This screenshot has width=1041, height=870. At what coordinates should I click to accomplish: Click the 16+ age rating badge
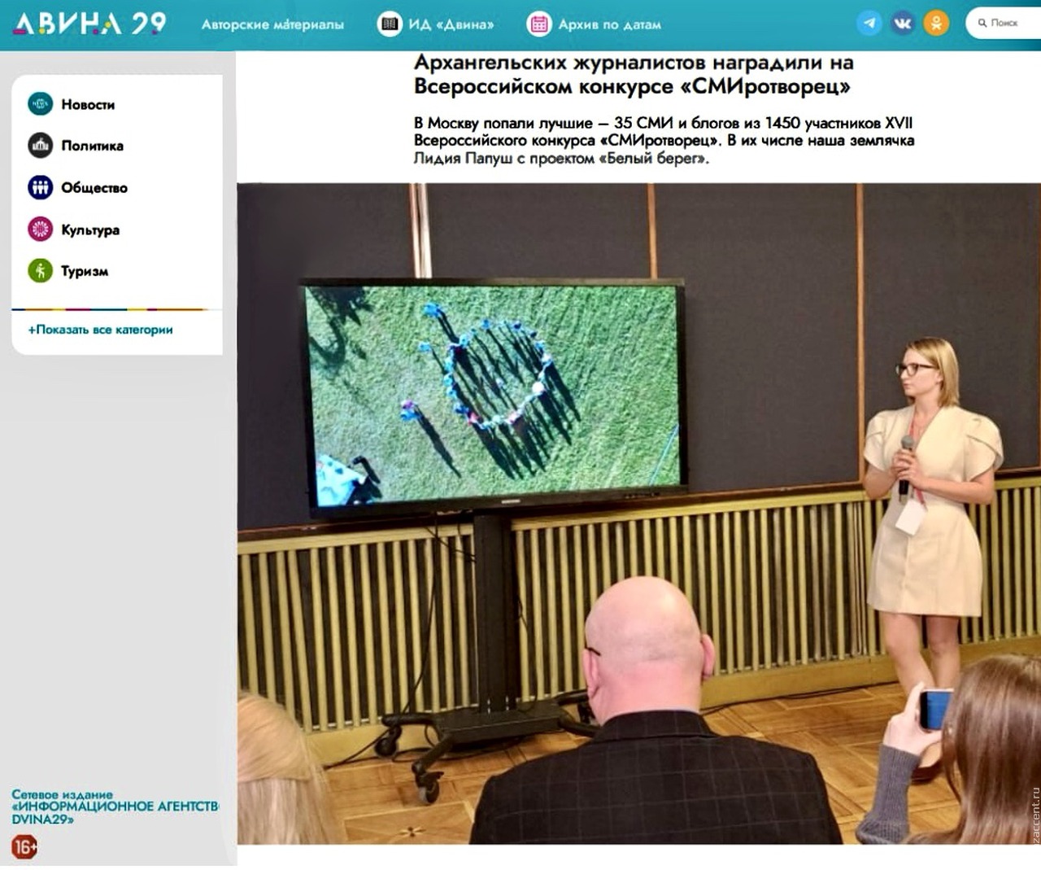click(24, 847)
